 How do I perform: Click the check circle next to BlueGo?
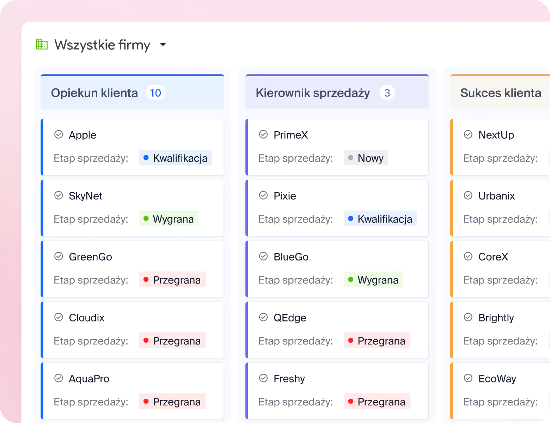pos(263,256)
